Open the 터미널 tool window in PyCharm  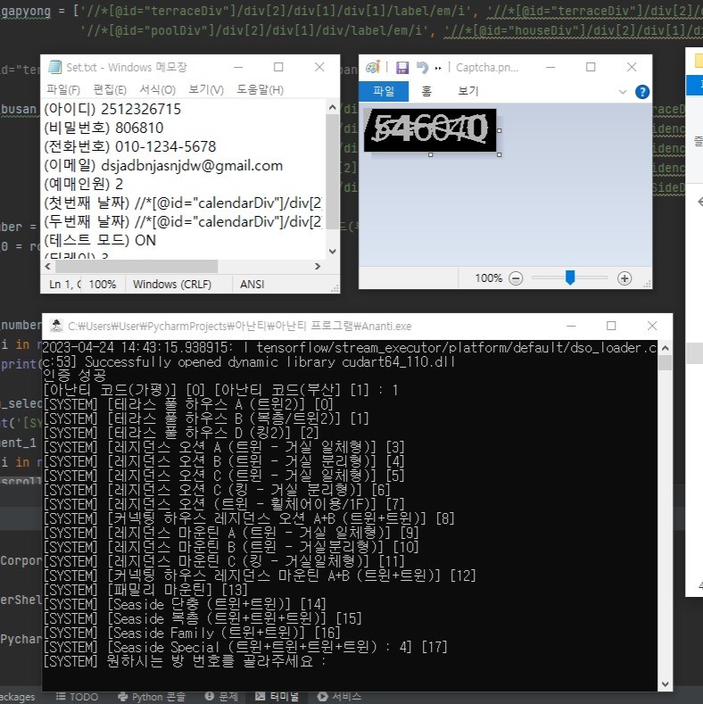pos(277,697)
